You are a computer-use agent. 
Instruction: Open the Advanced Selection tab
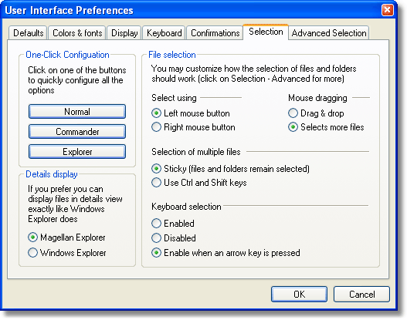[328, 33]
